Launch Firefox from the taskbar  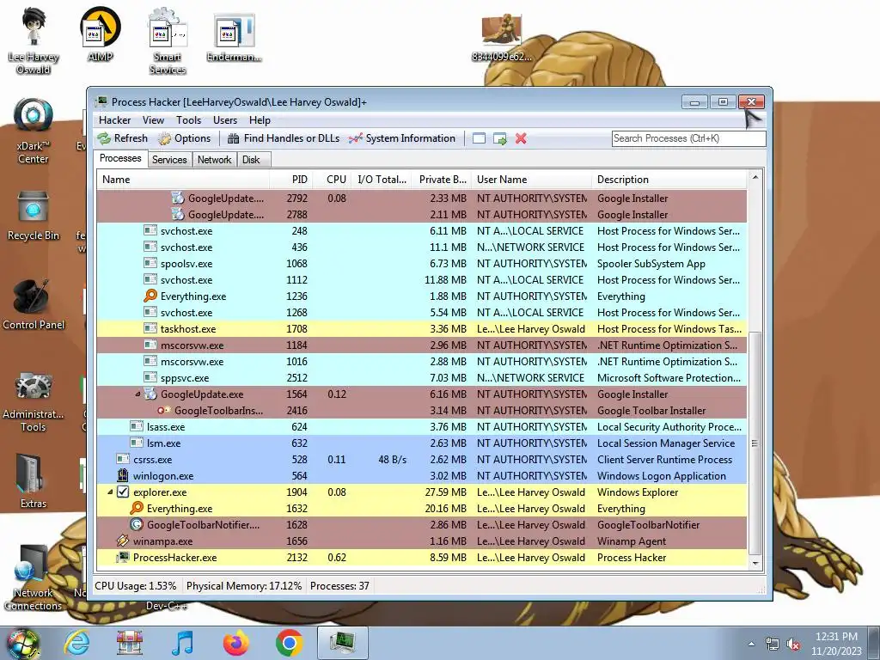click(235, 643)
